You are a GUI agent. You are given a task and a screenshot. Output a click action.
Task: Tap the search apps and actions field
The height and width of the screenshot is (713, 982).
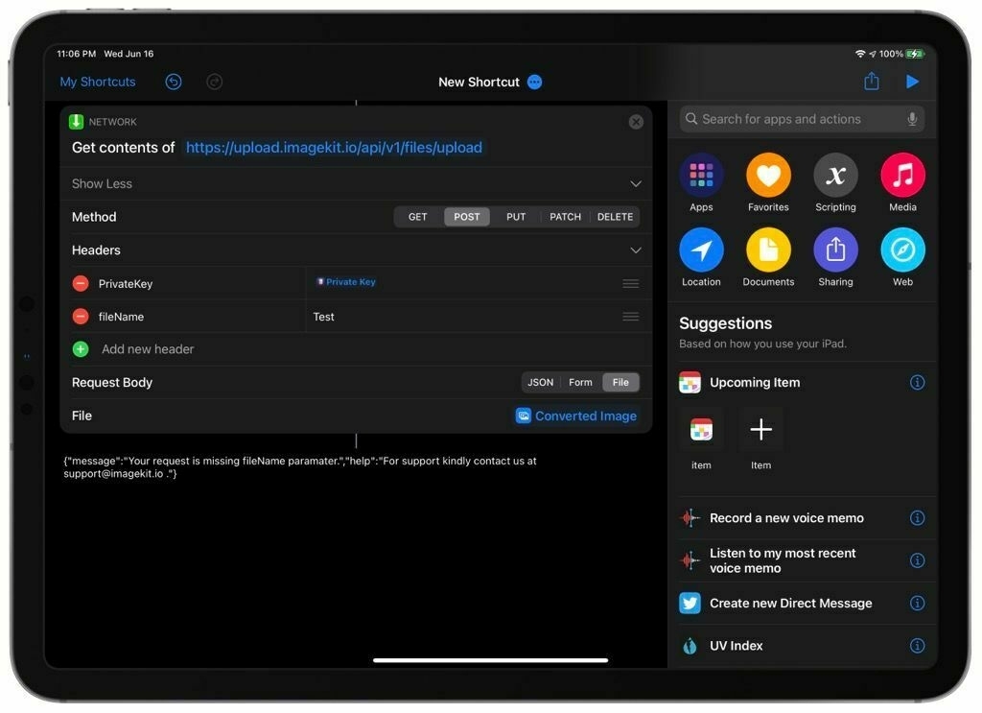pos(802,119)
